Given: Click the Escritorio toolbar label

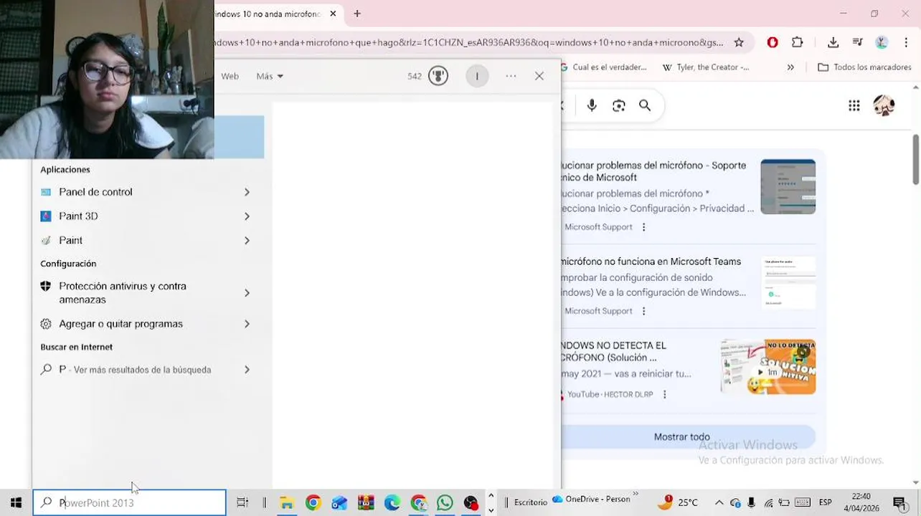Looking at the screenshot, I should (x=530, y=502).
